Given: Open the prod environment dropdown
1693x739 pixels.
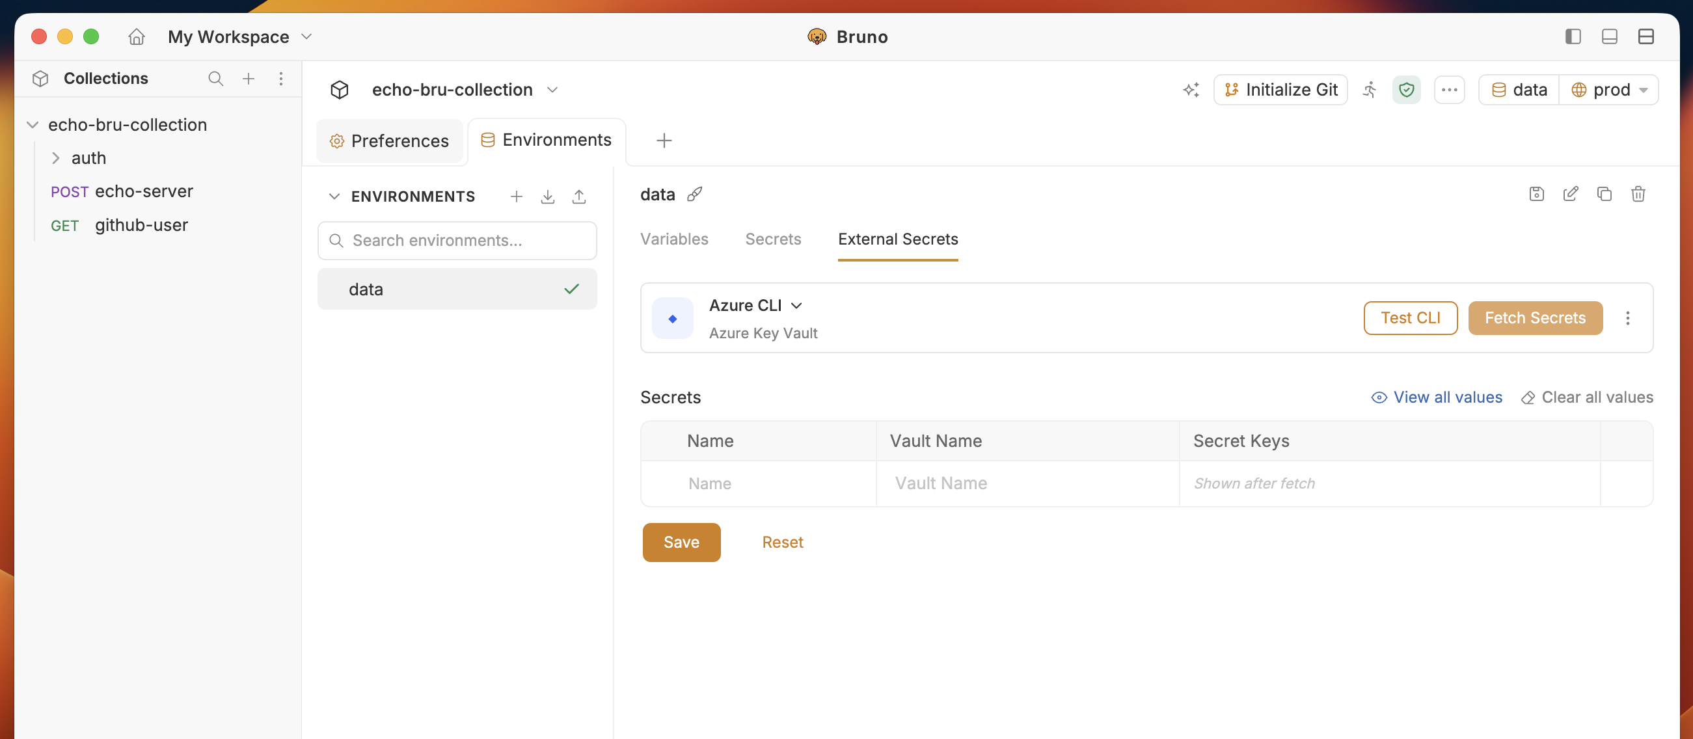Looking at the screenshot, I should [x=1609, y=90].
